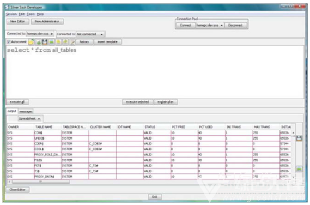Click the New Editor button
Image resolution: width=310 pixels, height=205 pixels.
click(18, 21)
